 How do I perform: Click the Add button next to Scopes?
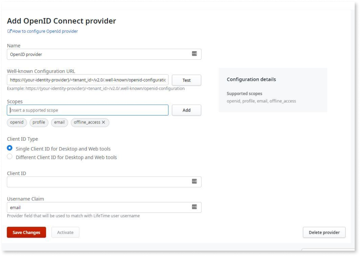[186, 110]
